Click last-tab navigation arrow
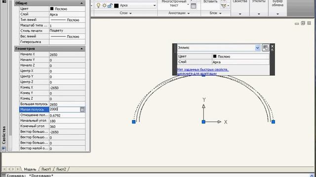Viewport: 316px width, 177px height. (x=18, y=169)
